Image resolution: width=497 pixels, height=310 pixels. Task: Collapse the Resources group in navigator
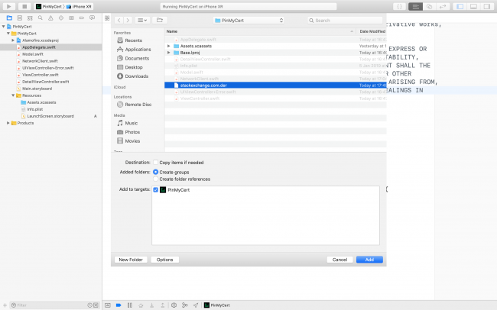click(13, 95)
